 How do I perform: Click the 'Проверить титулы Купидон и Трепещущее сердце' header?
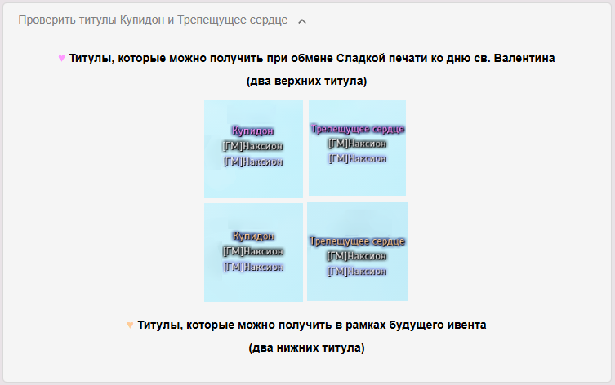point(153,20)
